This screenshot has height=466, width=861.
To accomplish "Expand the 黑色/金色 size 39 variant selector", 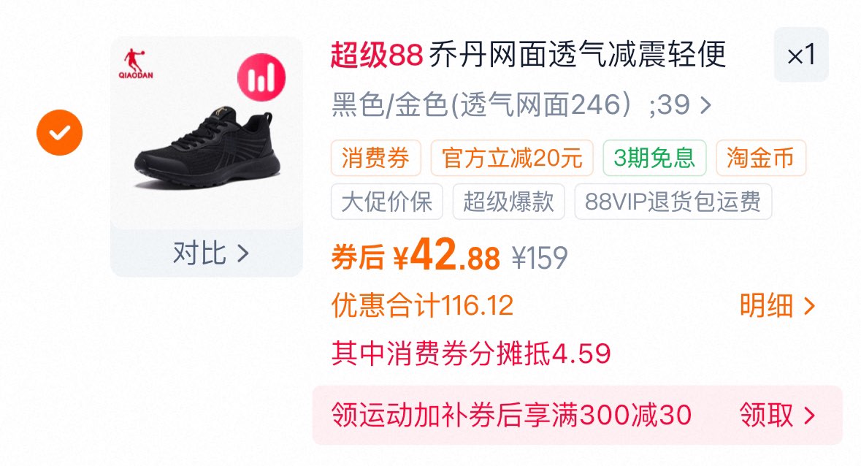I will coord(521,104).
